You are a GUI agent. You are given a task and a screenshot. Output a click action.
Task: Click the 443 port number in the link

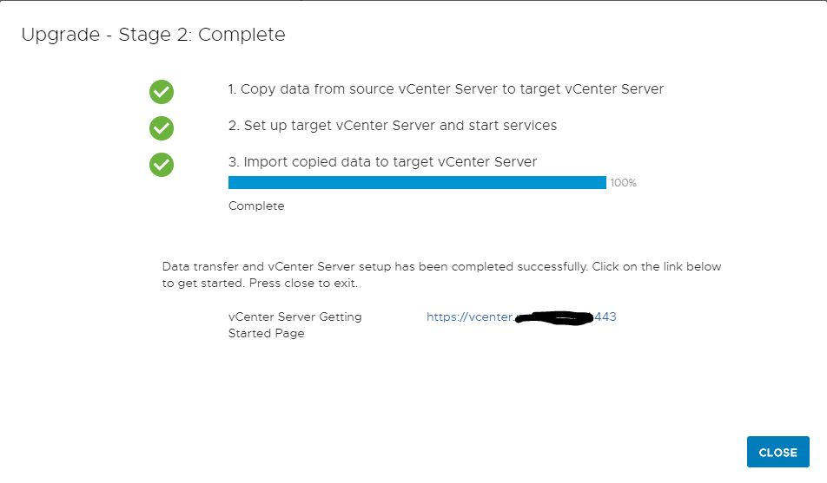tap(605, 317)
